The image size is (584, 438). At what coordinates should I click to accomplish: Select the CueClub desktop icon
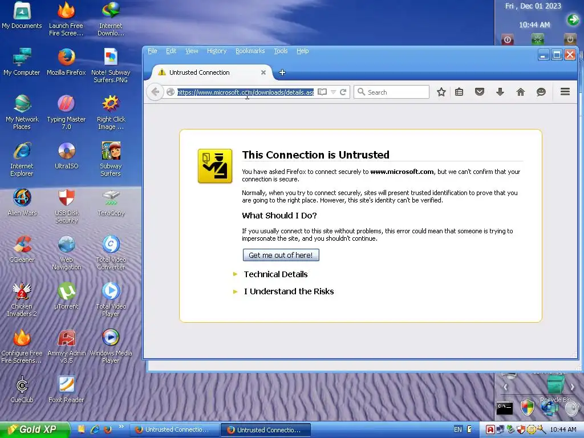click(x=22, y=389)
